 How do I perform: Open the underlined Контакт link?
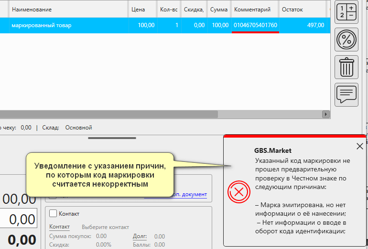click(x=59, y=227)
